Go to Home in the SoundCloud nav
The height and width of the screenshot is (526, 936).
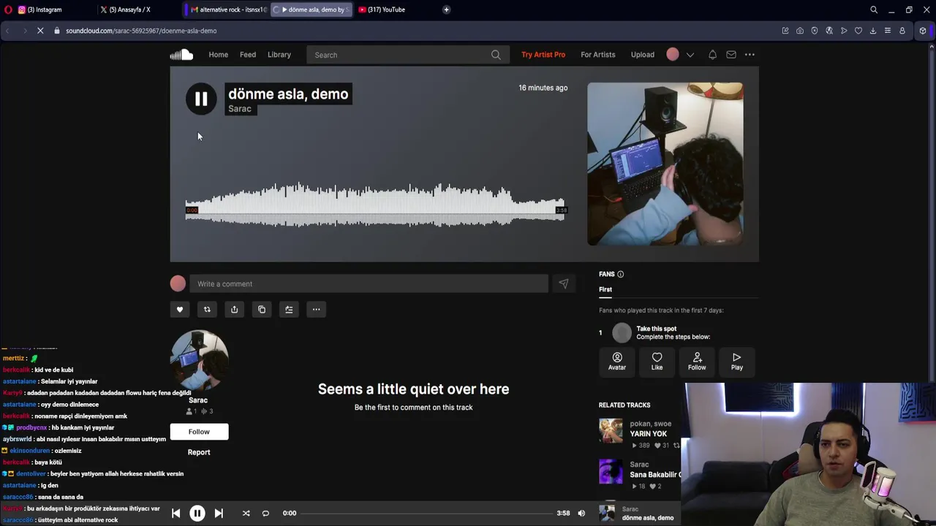[219, 55]
